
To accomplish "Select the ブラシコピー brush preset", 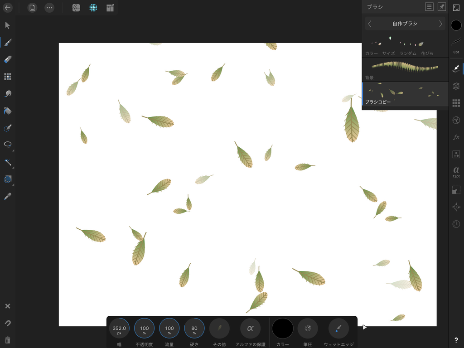I will point(404,94).
